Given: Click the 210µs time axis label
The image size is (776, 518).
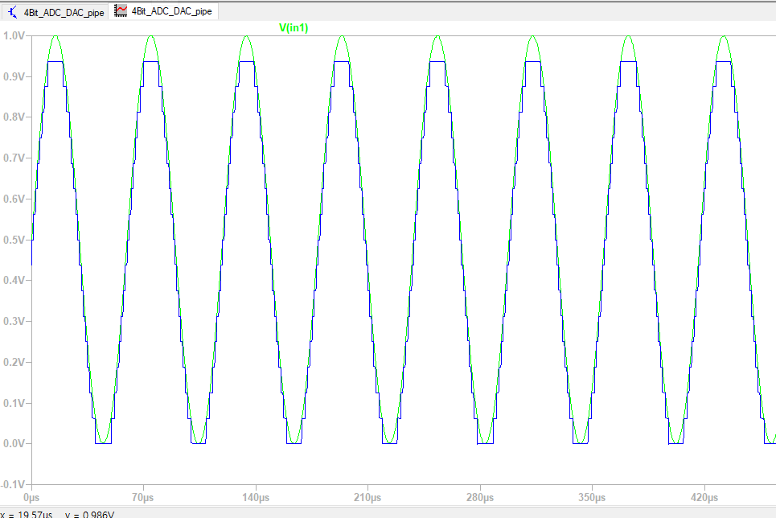Looking at the screenshot, I should [367, 498].
